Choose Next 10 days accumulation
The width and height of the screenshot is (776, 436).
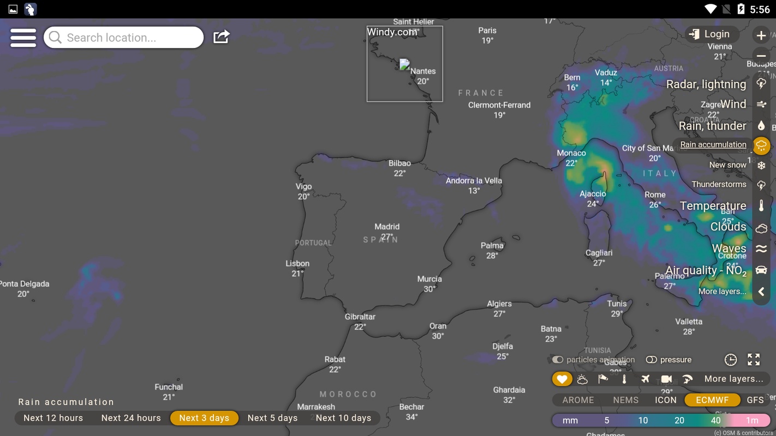coord(343,418)
